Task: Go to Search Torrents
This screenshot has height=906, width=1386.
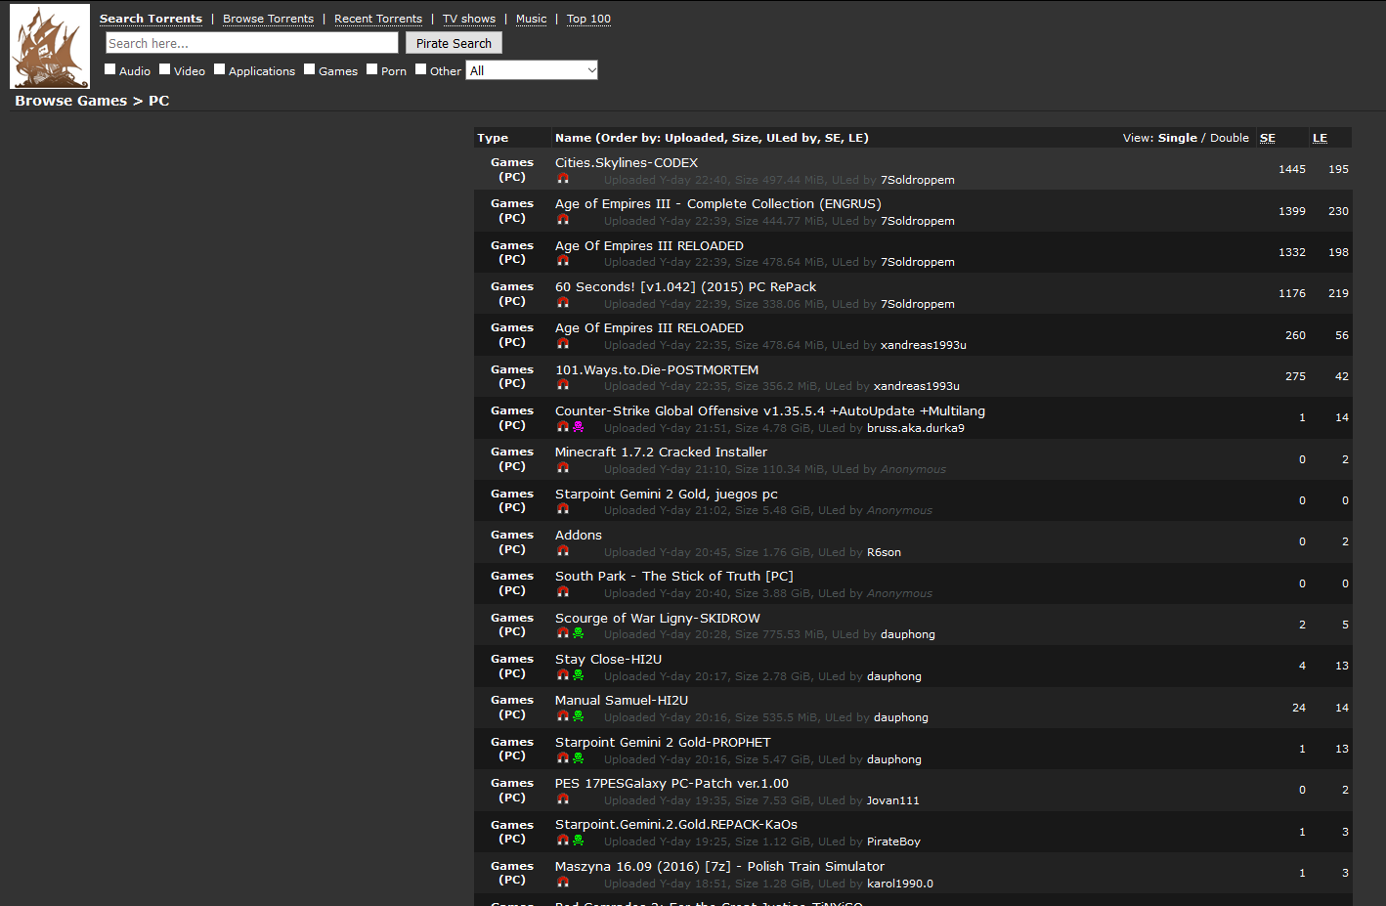Action: tap(151, 19)
